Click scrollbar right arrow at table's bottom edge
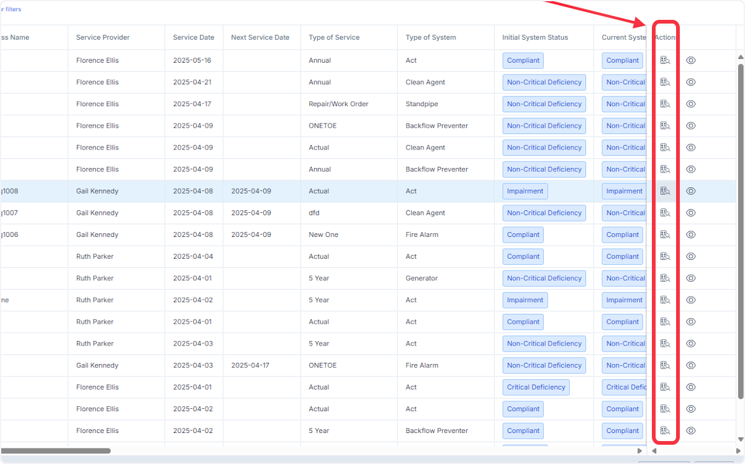This screenshot has height=464, width=745. pyautogui.click(x=640, y=451)
